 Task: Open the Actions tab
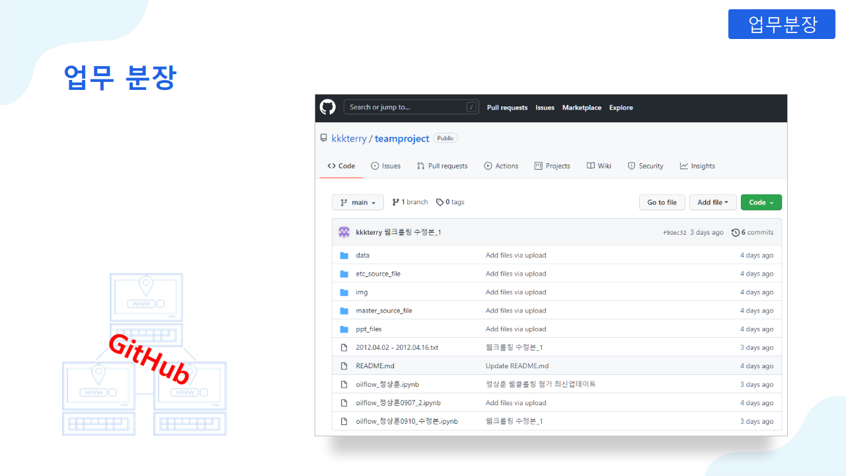[x=501, y=166]
